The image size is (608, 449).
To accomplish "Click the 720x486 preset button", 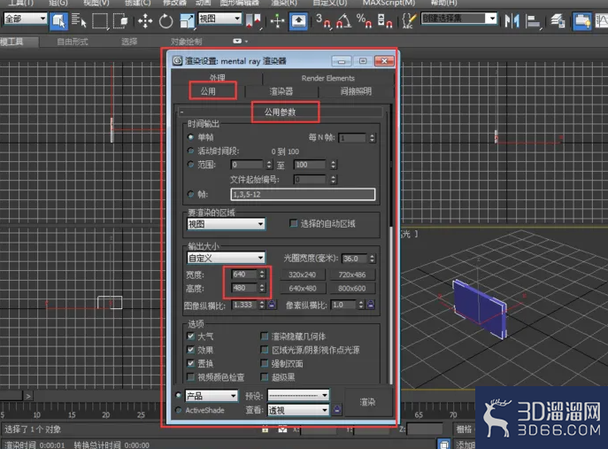I will (x=352, y=275).
